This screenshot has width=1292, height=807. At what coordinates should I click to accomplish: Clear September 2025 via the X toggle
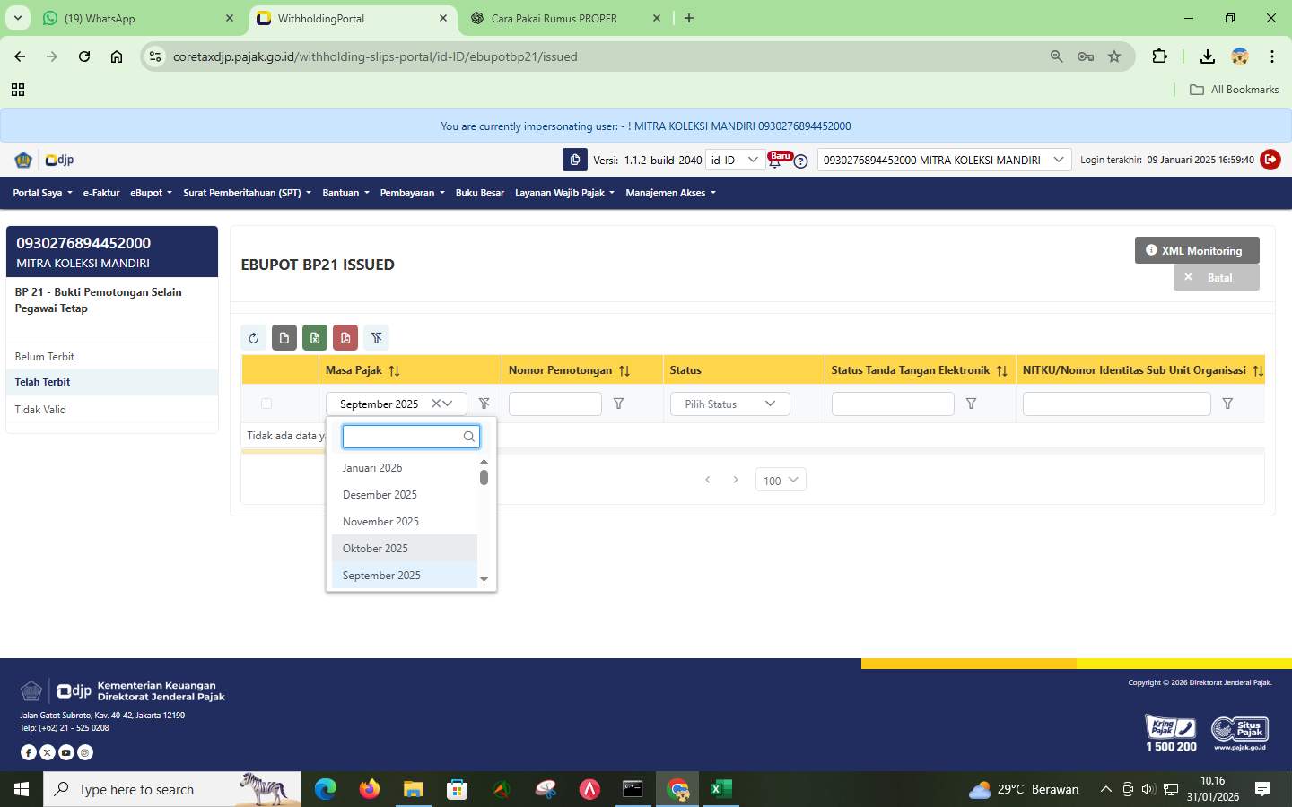(x=436, y=403)
